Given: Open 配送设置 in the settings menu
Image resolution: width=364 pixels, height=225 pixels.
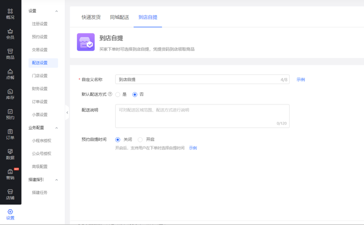Looking at the screenshot, I should tap(43, 63).
